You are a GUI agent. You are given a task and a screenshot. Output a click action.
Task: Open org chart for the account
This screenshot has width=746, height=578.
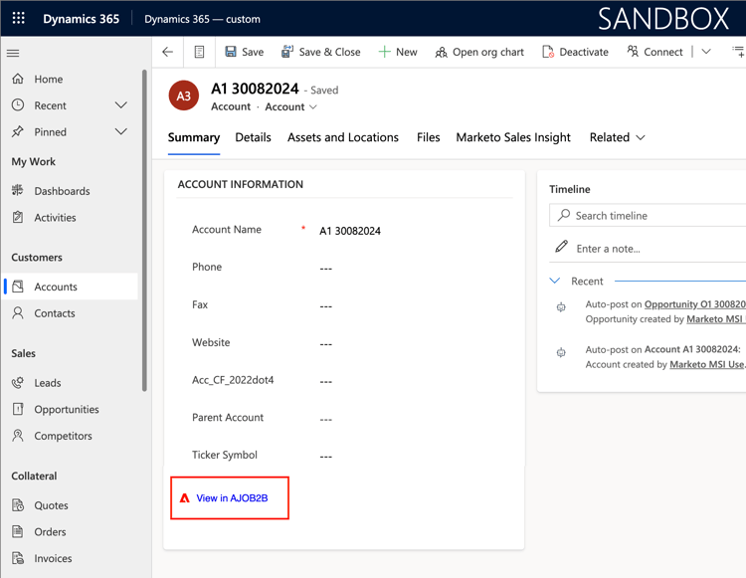[478, 52]
